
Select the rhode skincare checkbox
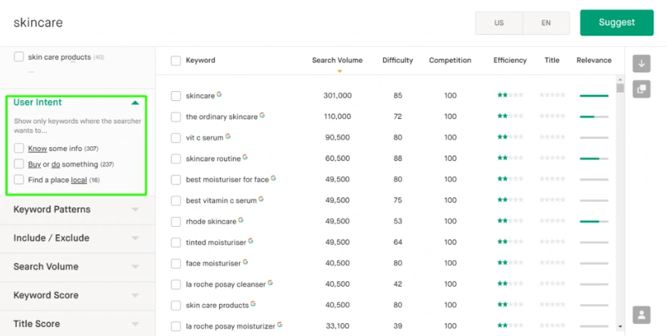click(x=176, y=221)
